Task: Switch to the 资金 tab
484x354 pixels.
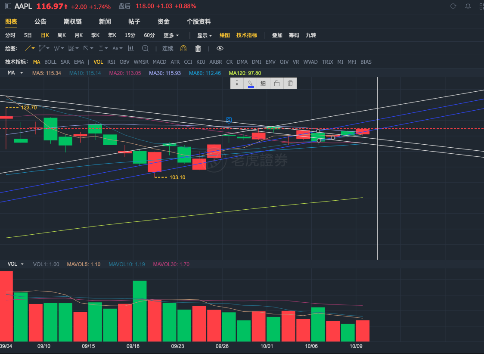Action: click(164, 22)
